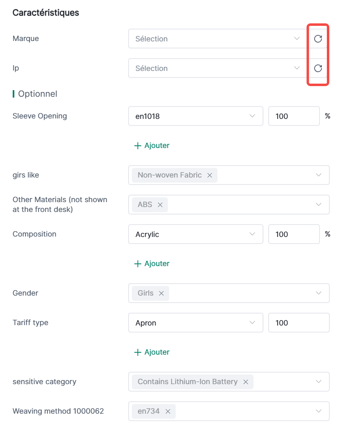
Task: Open the Tariff type Apron dropdown
Action: [195, 323]
